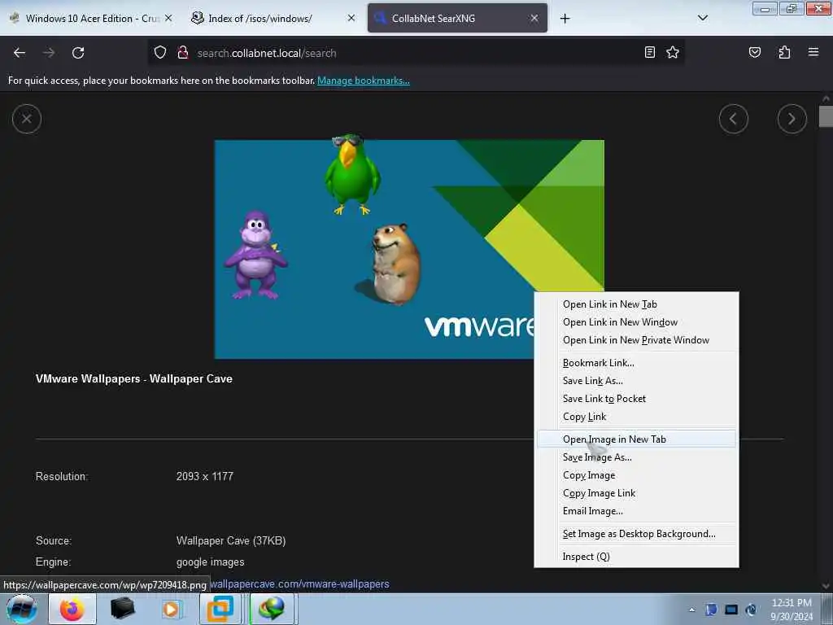833x625 pixels.
Task: Click the flag action center tray icon
Action: pos(711,610)
